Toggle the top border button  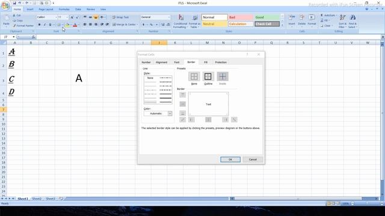tap(182, 95)
